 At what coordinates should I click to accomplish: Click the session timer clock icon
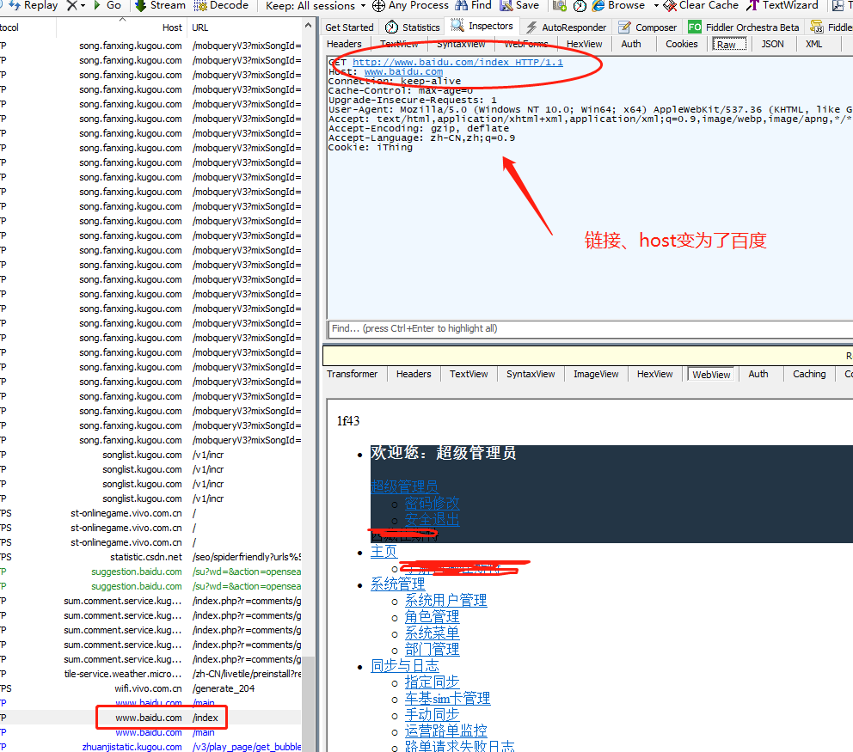tap(579, 6)
